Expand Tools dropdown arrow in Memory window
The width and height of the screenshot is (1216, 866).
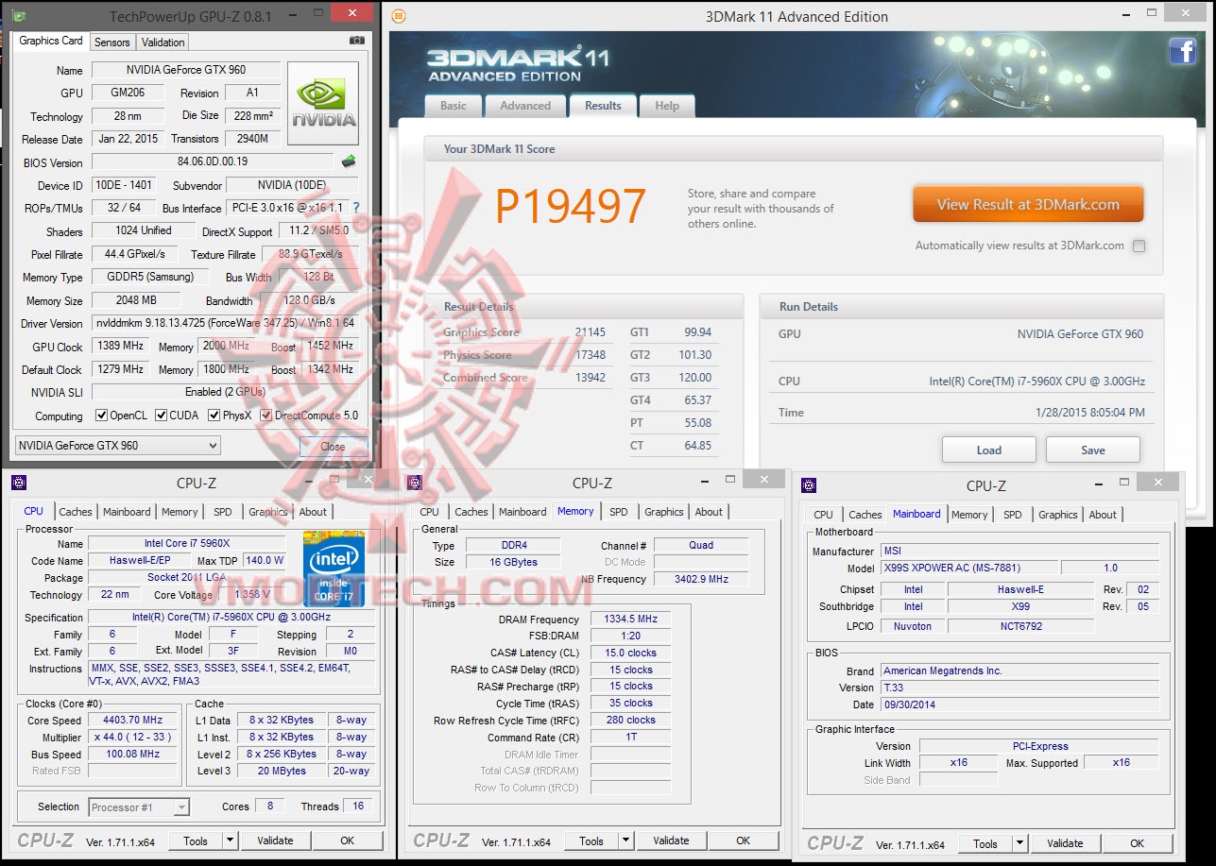click(625, 841)
